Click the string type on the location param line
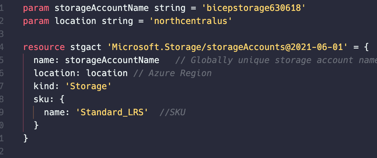377x158 pixels. pos(117,21)
